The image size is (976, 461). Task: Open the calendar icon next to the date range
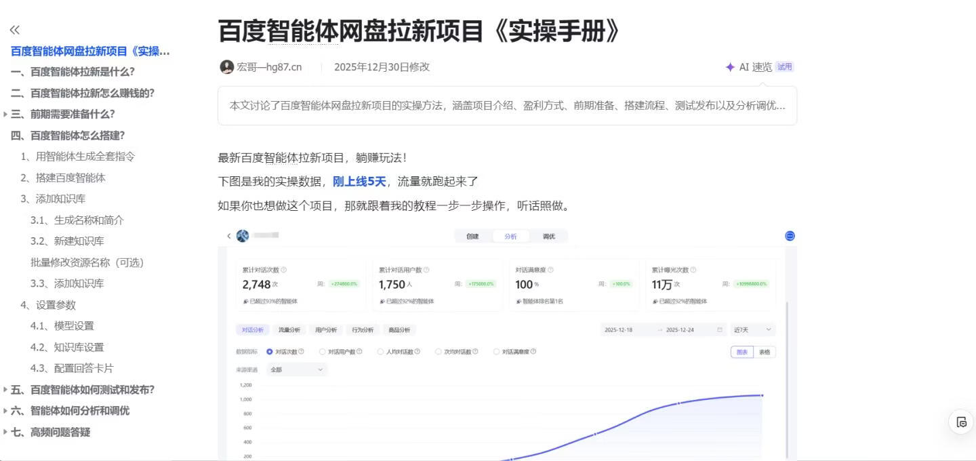coord(719,329)
